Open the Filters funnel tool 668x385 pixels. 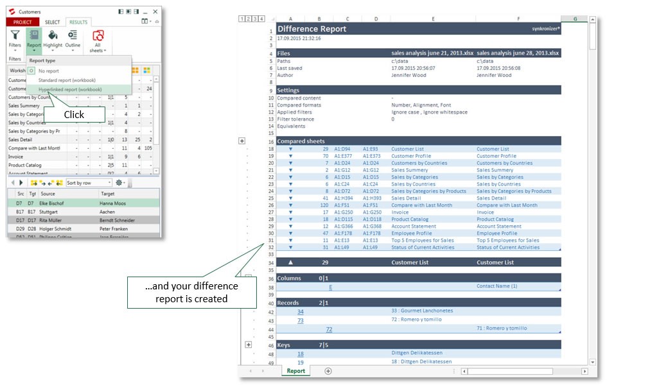click(15, 35)
